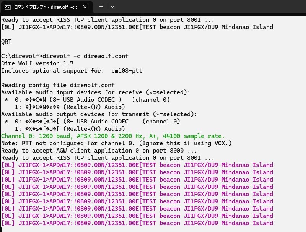
Task: Click the last magenta JI1FGX-1 beacon line
Action: coord(137,223)
